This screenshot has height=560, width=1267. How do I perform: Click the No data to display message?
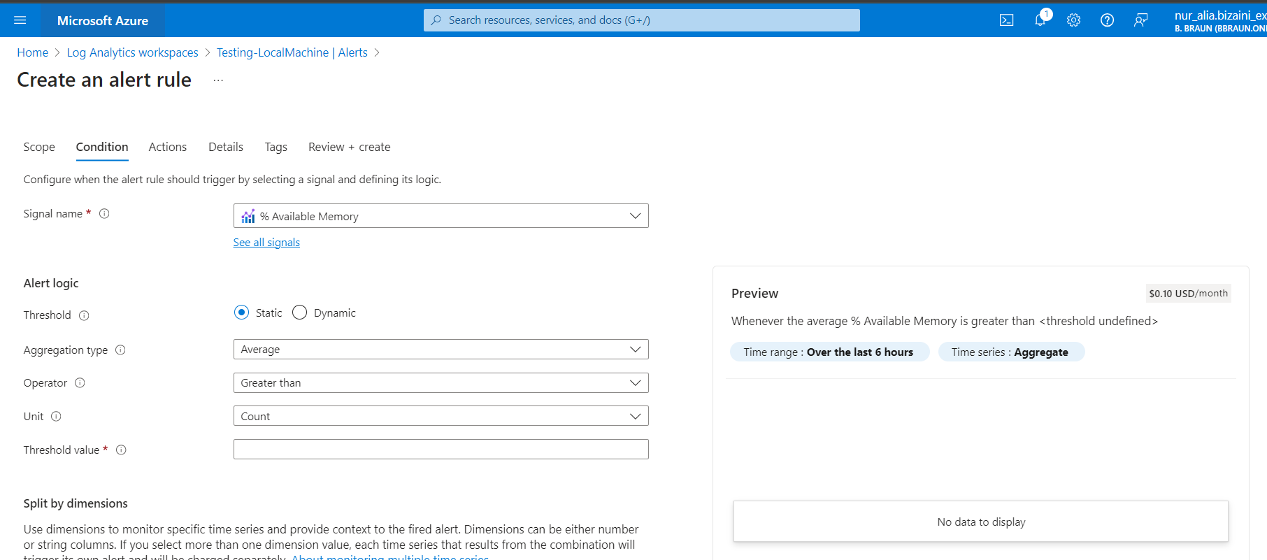(981, 522)
